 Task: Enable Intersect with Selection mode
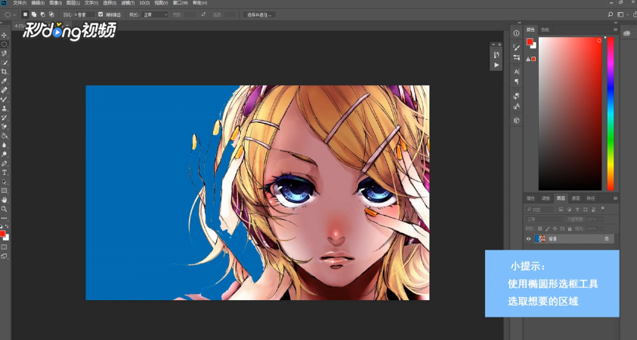[x=51, y=14]
